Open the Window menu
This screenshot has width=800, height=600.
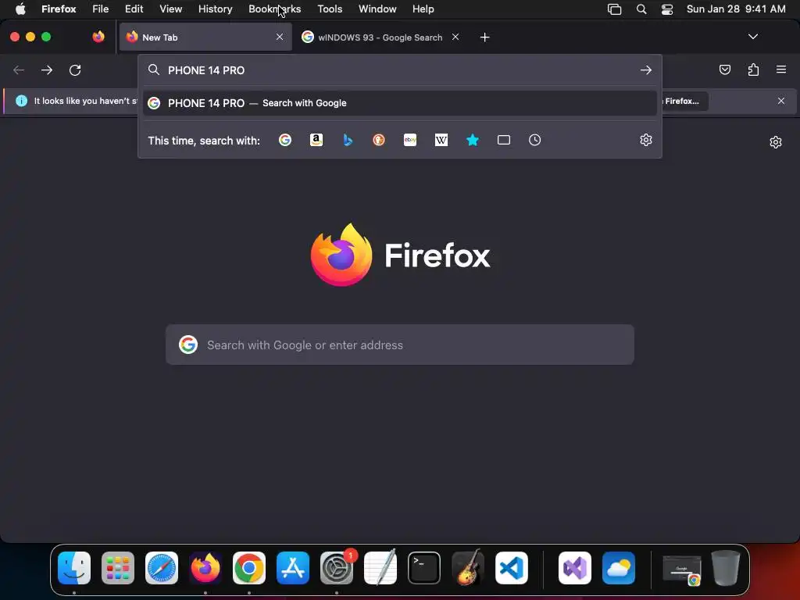tap(377, 9)
